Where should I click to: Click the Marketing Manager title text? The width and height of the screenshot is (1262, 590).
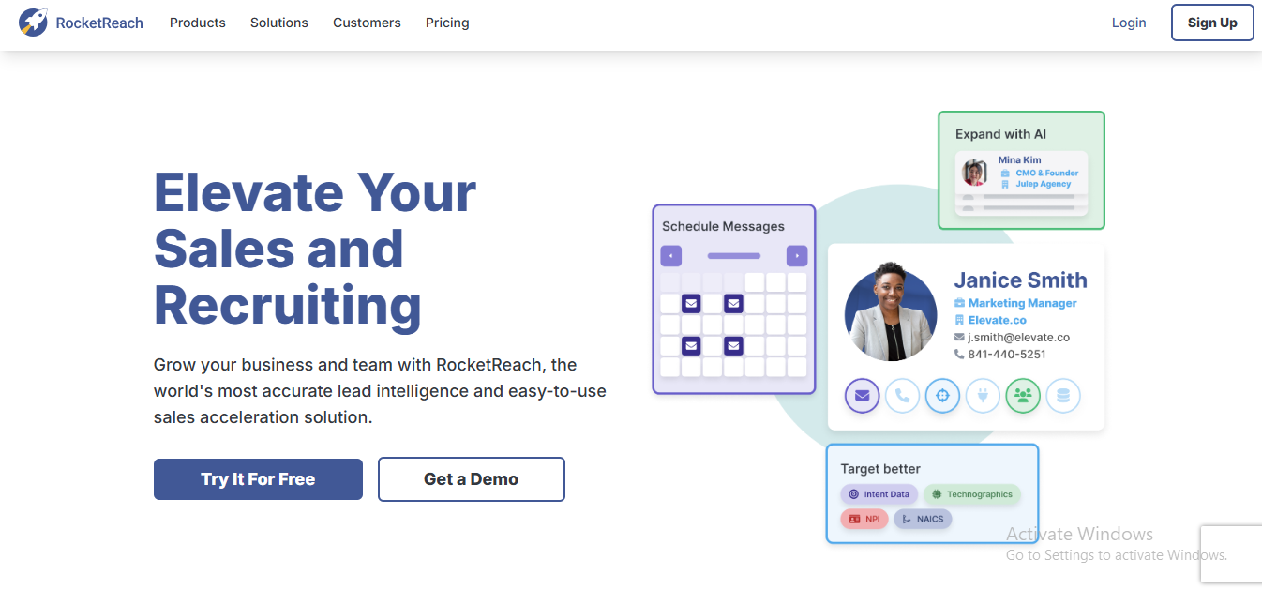(x=1023, y=303)
